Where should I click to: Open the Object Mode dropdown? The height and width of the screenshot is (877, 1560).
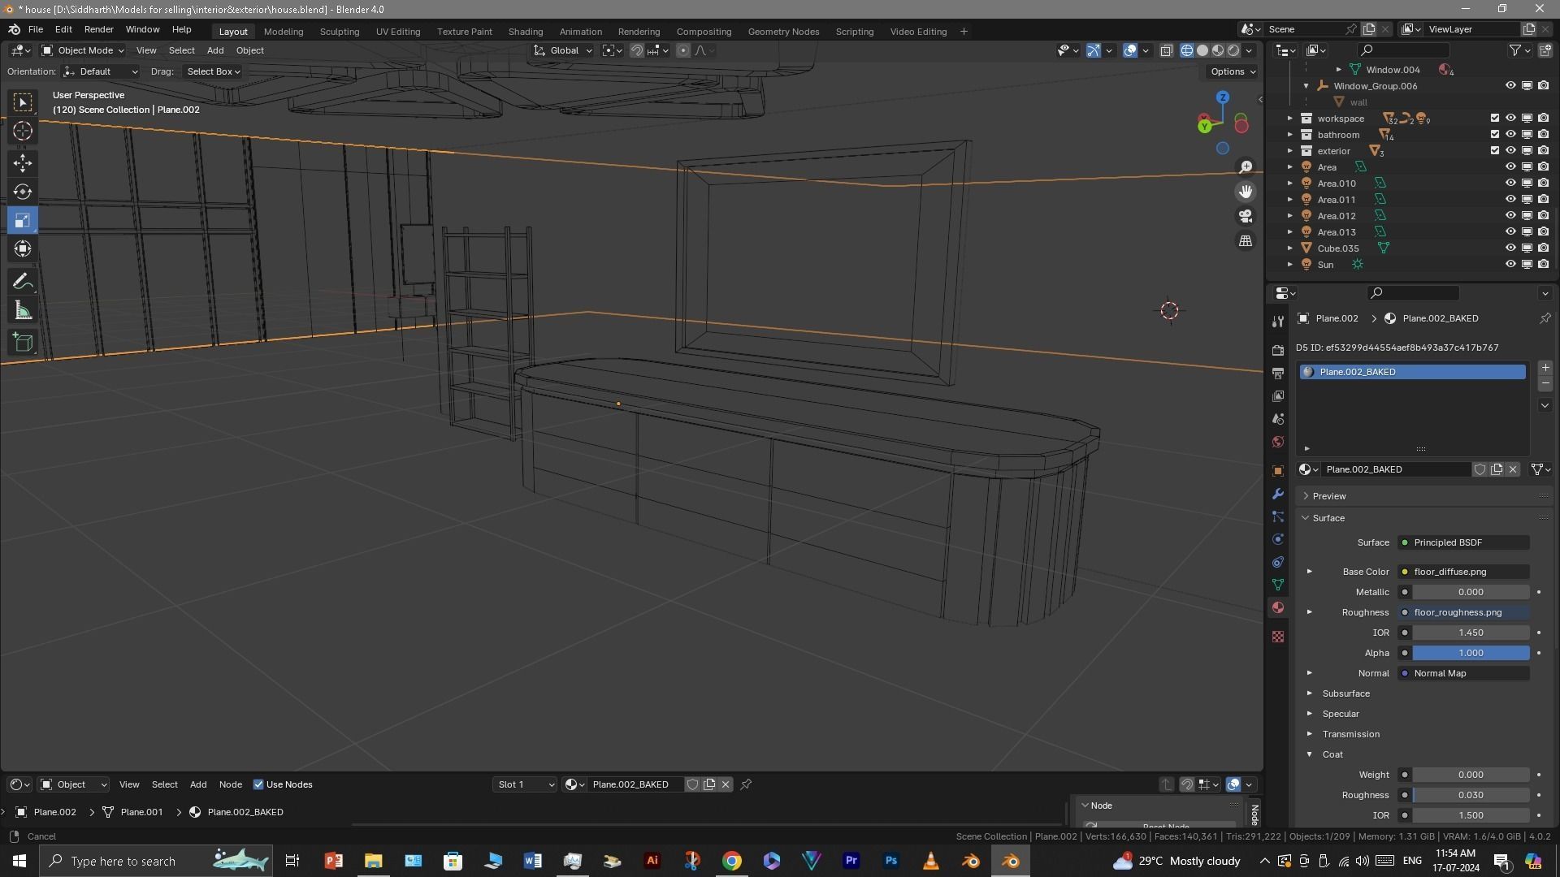point(83,50)
